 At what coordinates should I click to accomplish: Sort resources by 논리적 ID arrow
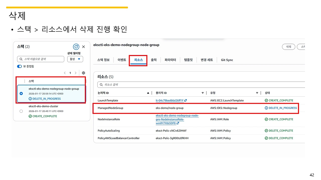[x=148, y=93]
